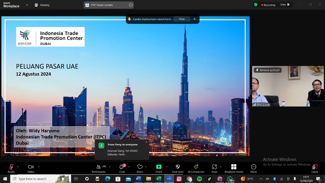Open Host tools shield
This screenshot has width=325, height=183.
(178, 169)
